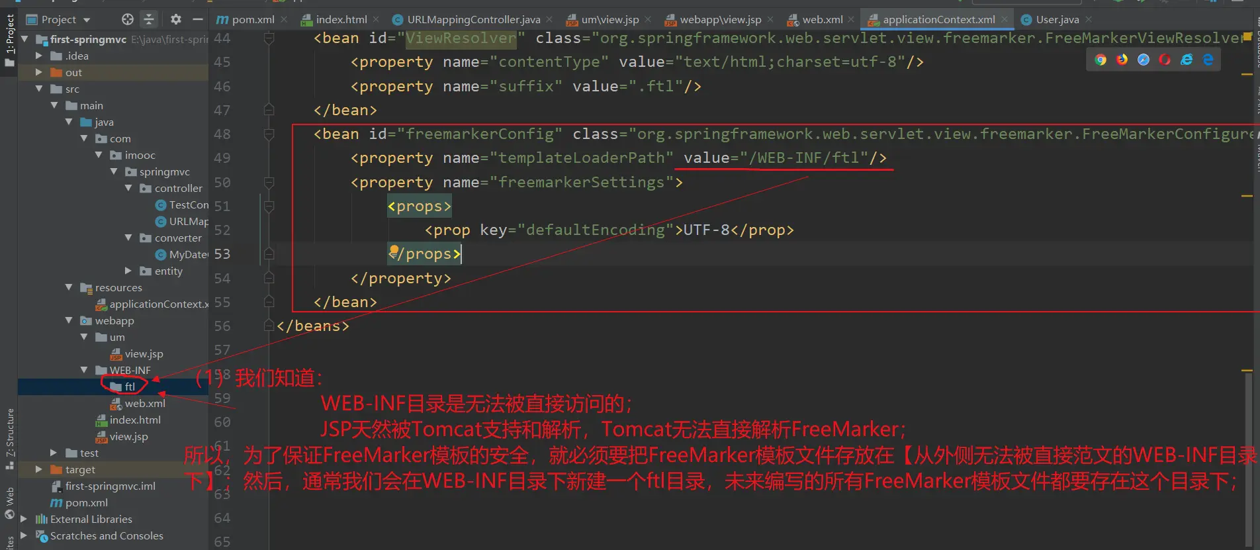
Task: Toggle the 1: Project tool window button
Action: [x=9, y=40]
